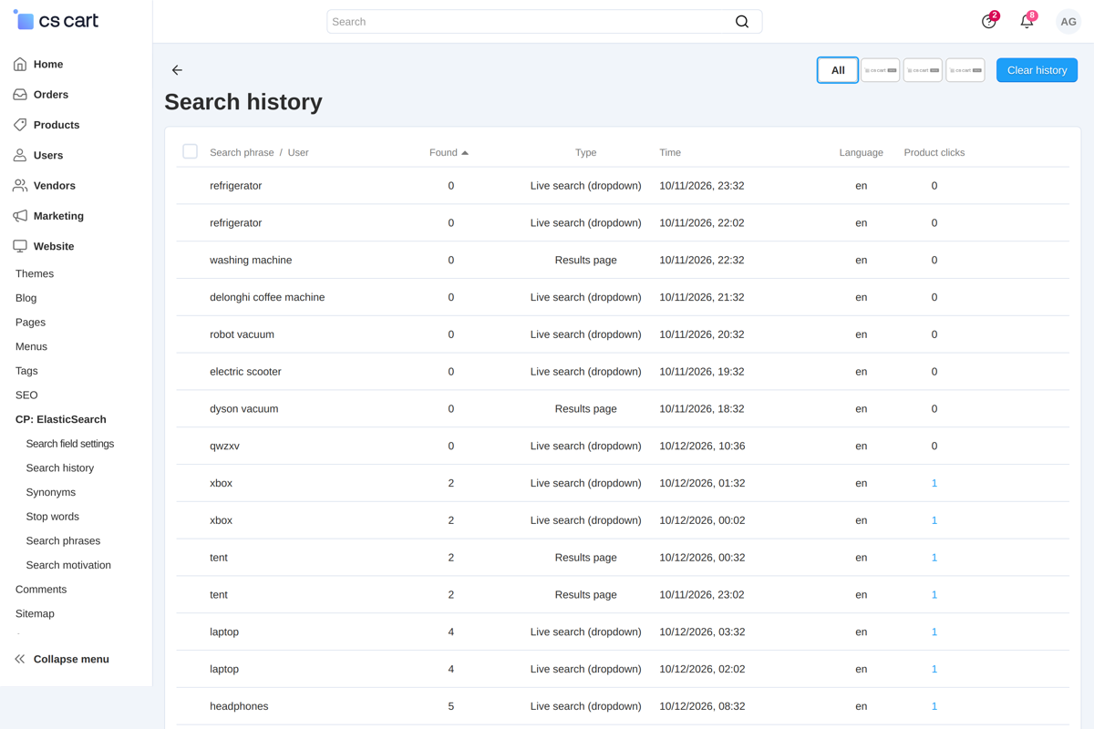Click the refrigerator row at 23:32
The height and width of the screenshot is (729, 1094).
(623, 186)
